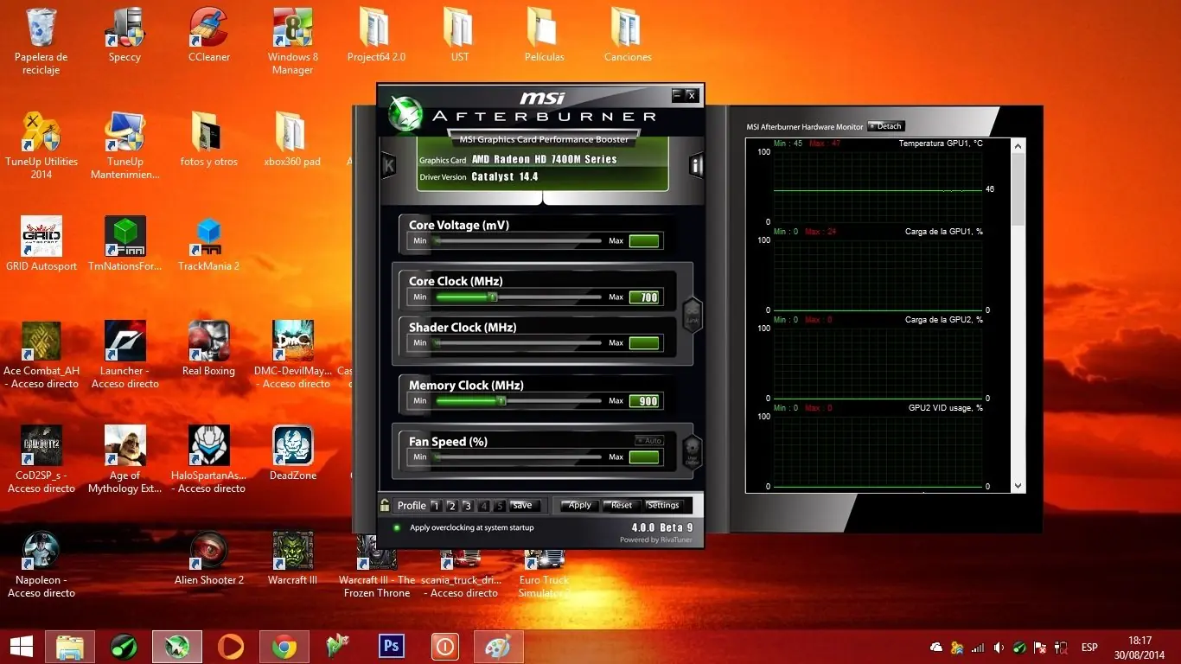The height and width of the screenshot is (664, 1181).
Task: Open Afterburner Settings
Action: tap(663, 506)
